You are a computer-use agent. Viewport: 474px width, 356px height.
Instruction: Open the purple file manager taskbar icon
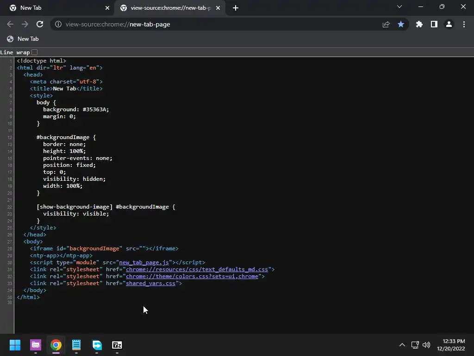(x=35, y=345)
